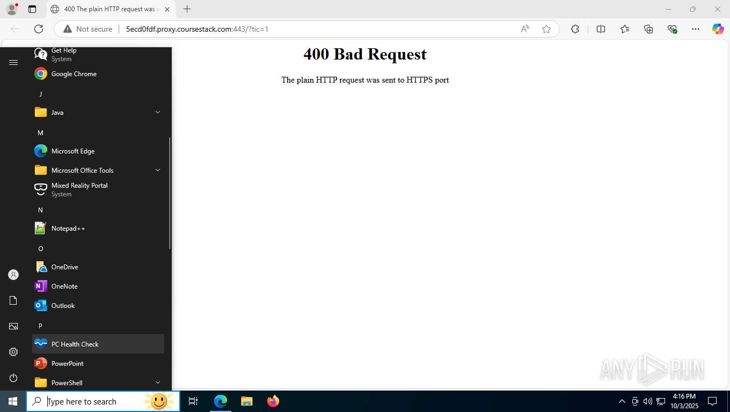The image size is (730, 412).
Task: Open Pictures icon in Start sidebar
Action: coord(13,326)
